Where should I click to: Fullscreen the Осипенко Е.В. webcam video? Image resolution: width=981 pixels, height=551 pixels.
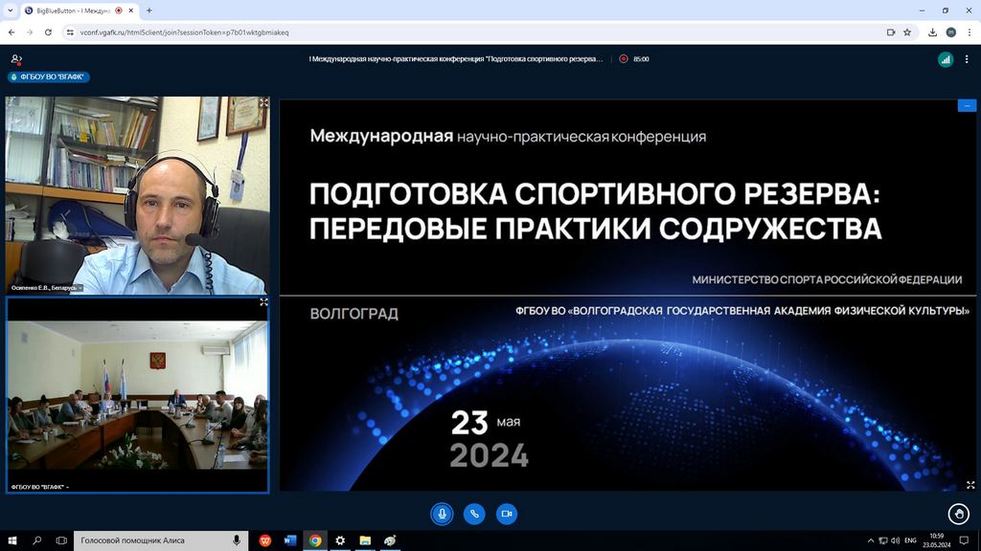coord(263,102)
